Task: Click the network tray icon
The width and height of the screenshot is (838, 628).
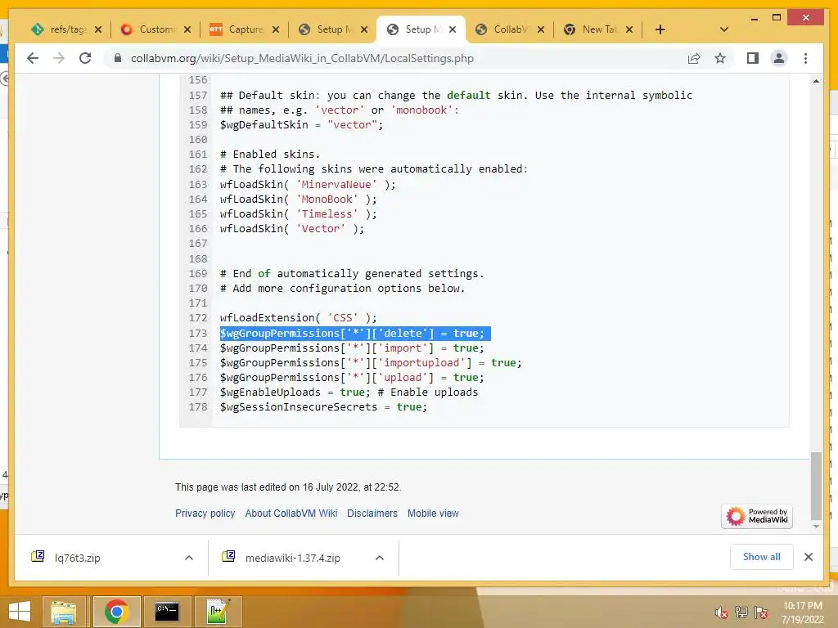Action: (x=741, y=612)
